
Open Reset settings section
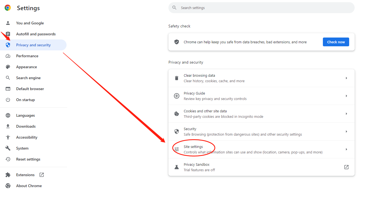tap(33, 159)
